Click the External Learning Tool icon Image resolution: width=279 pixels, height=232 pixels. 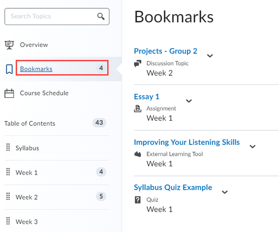pyautogui.click(x=138, y=154)
